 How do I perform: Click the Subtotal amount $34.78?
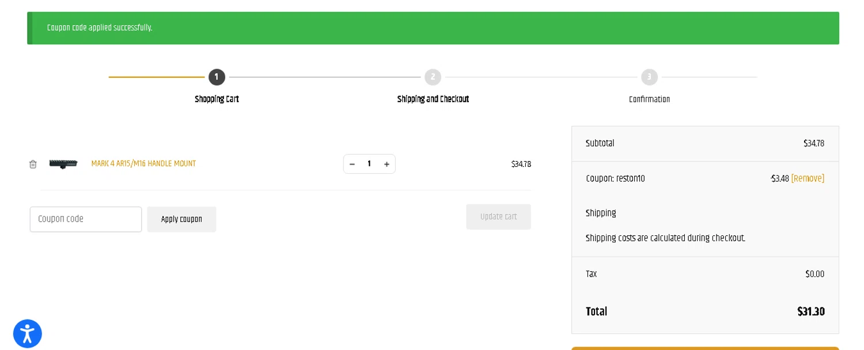pyautogui.click(x=814, y=143)
